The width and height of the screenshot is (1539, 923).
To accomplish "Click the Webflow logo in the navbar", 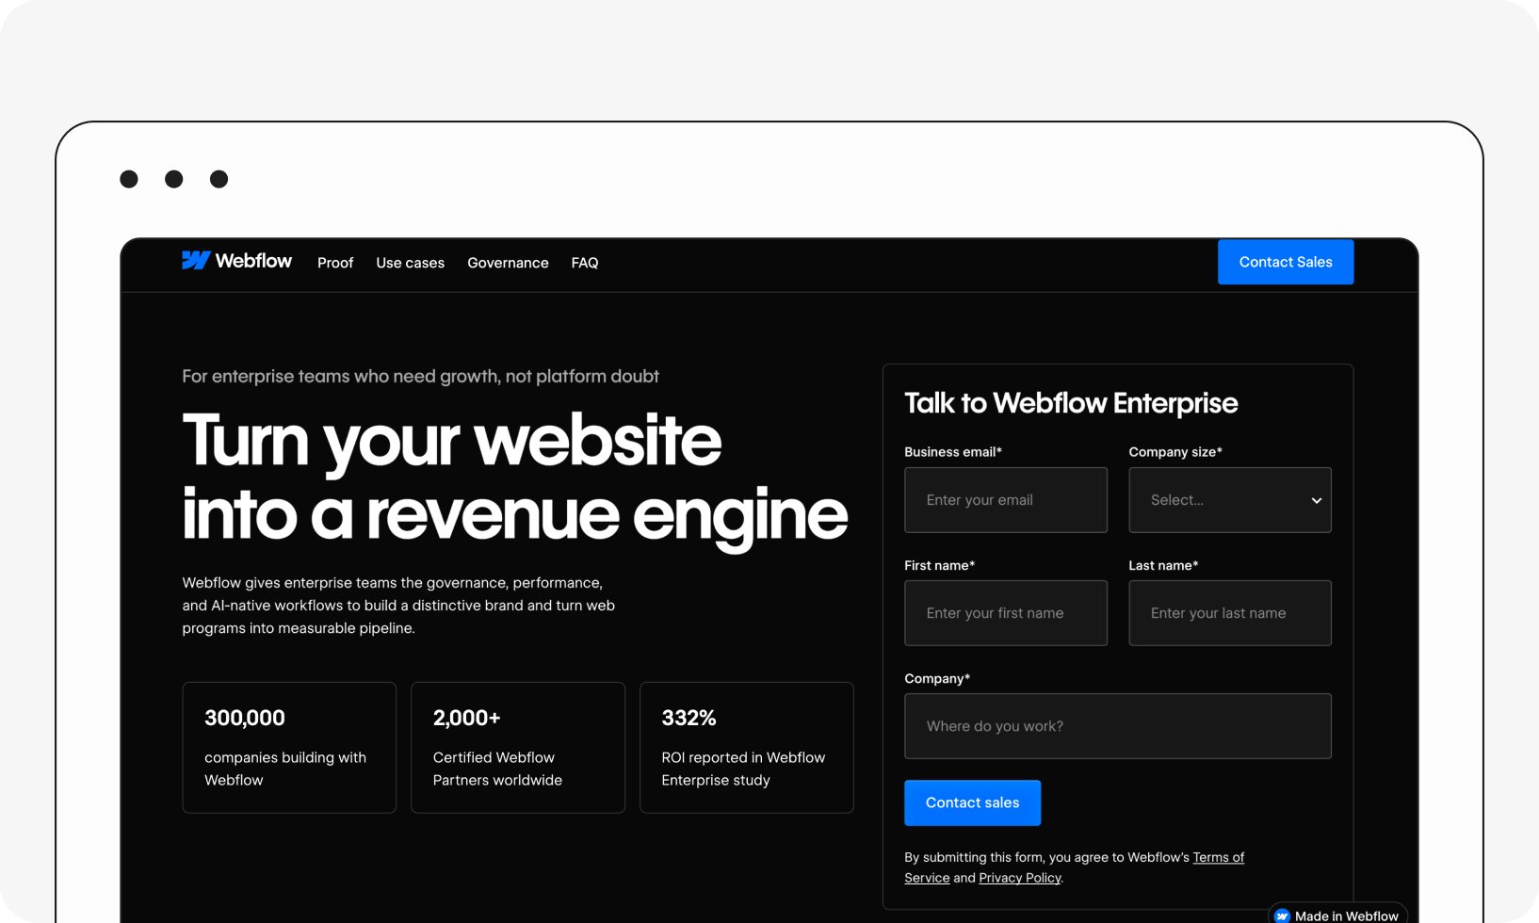I will [x=236, y=261].
